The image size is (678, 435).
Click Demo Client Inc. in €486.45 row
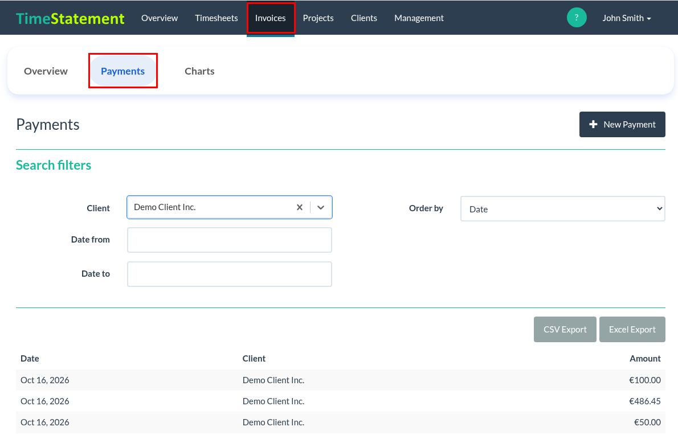[x=273, y=401]
